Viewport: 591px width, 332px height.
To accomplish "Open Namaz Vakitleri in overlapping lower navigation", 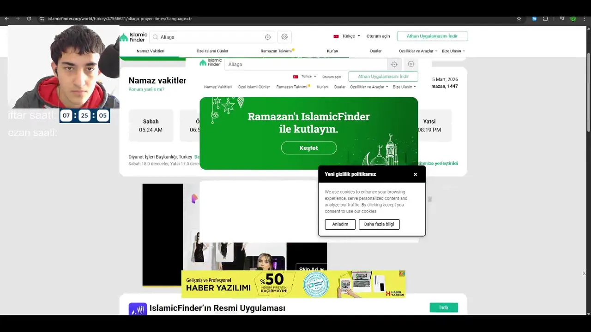I will tap(218, 87).
